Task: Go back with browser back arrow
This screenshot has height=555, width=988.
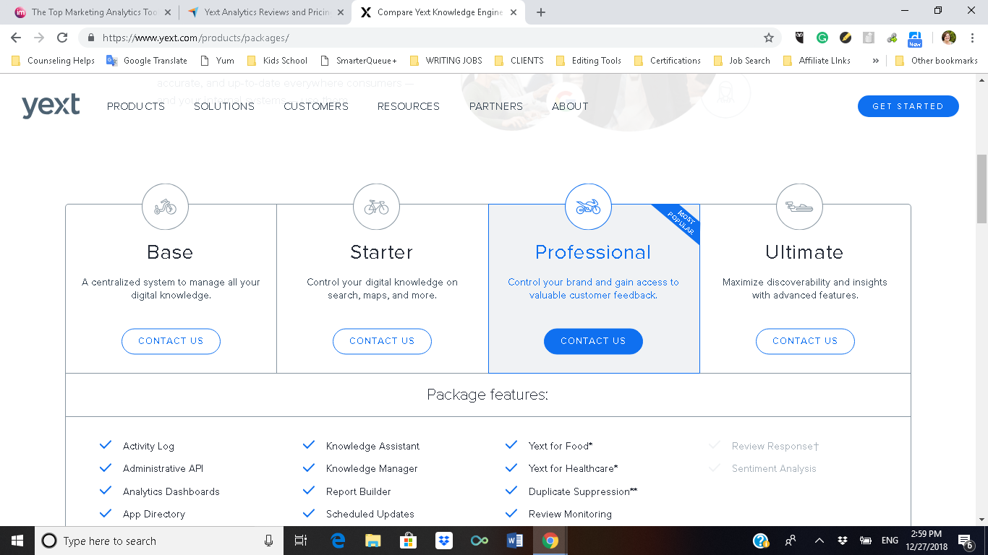Action: 16,38
